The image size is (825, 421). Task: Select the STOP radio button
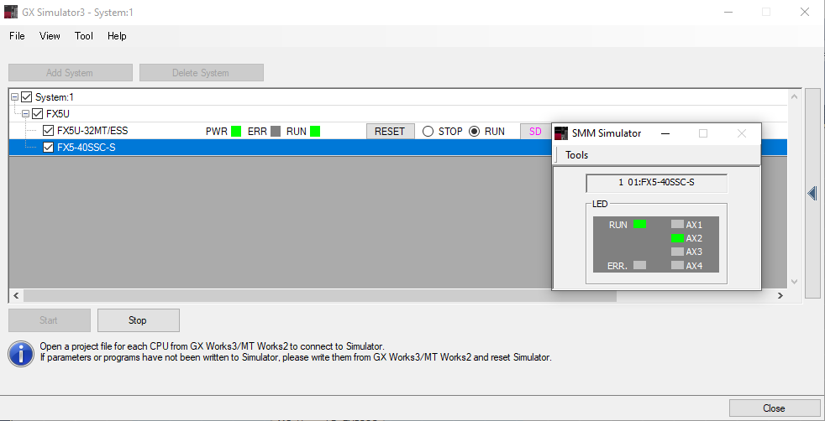[428, 131]
